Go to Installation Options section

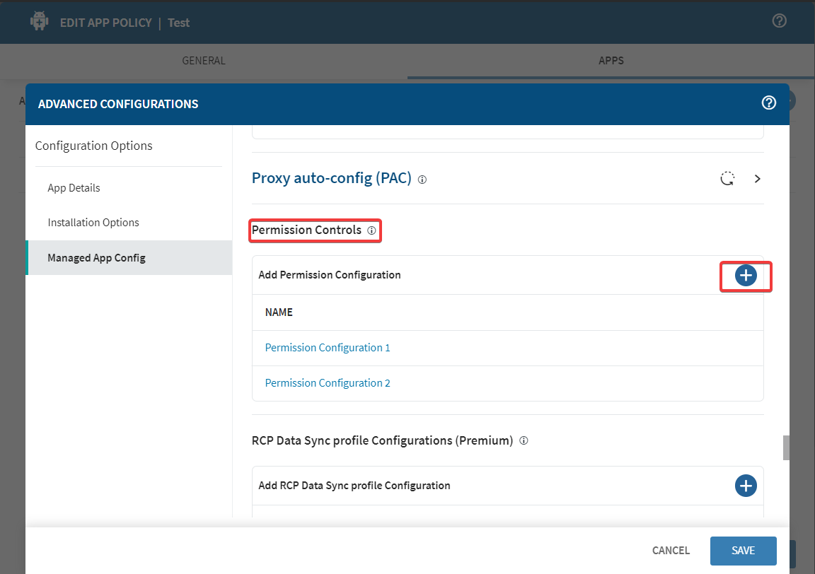[93, 223]
